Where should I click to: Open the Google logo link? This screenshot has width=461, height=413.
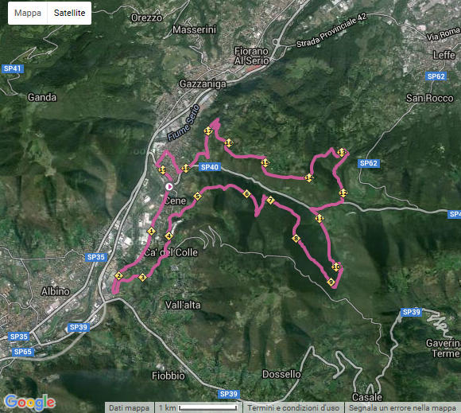coord(29,402)
